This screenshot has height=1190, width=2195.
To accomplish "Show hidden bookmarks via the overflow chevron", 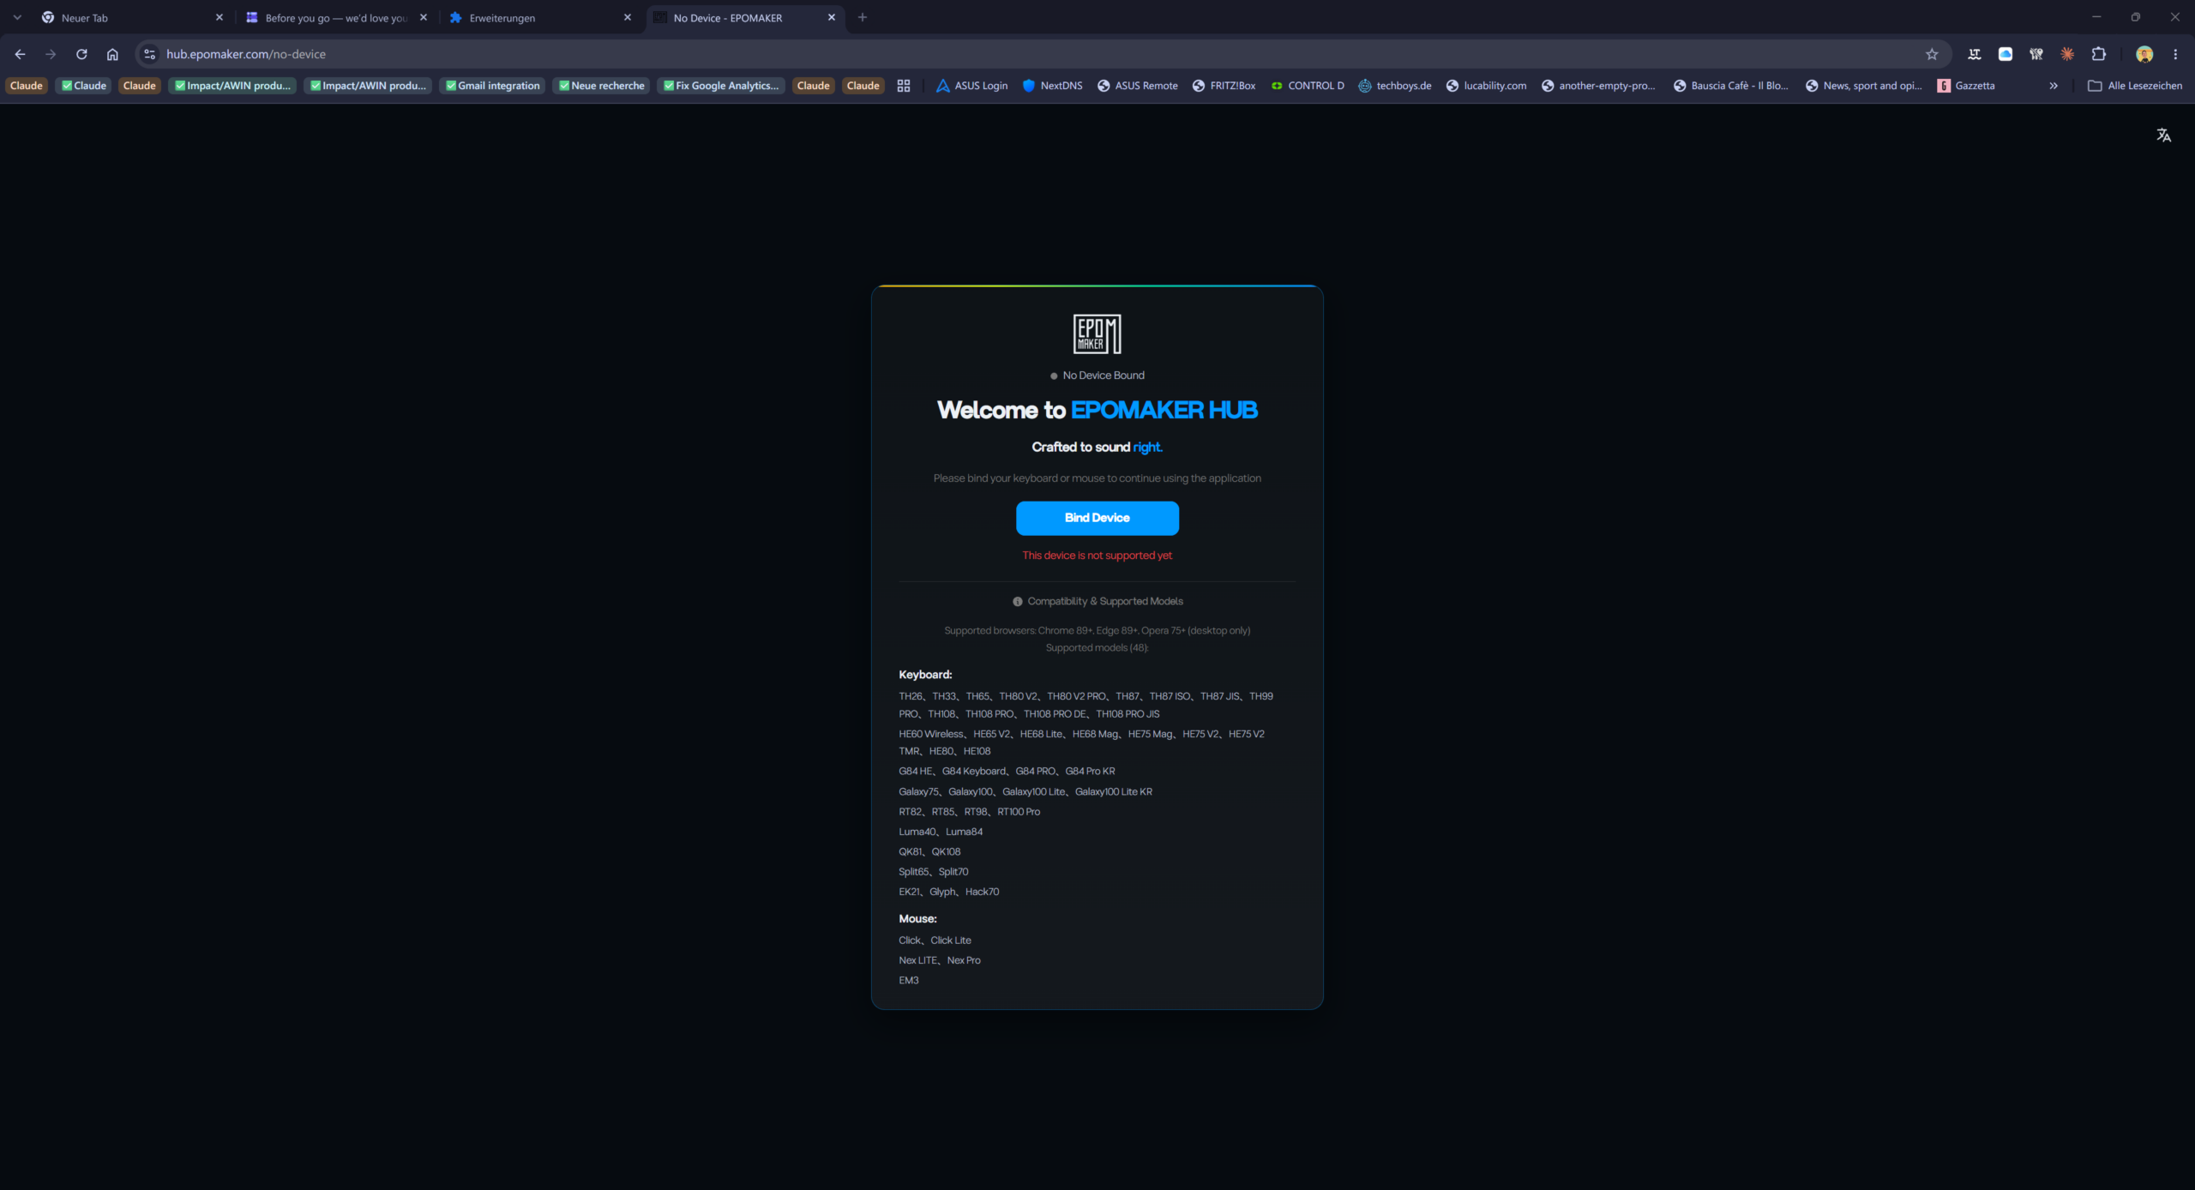I will (x=2054, y=86).
